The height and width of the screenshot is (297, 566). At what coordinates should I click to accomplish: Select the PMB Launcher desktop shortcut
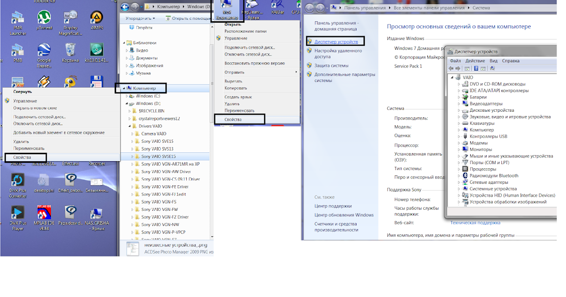pos(17,18)
